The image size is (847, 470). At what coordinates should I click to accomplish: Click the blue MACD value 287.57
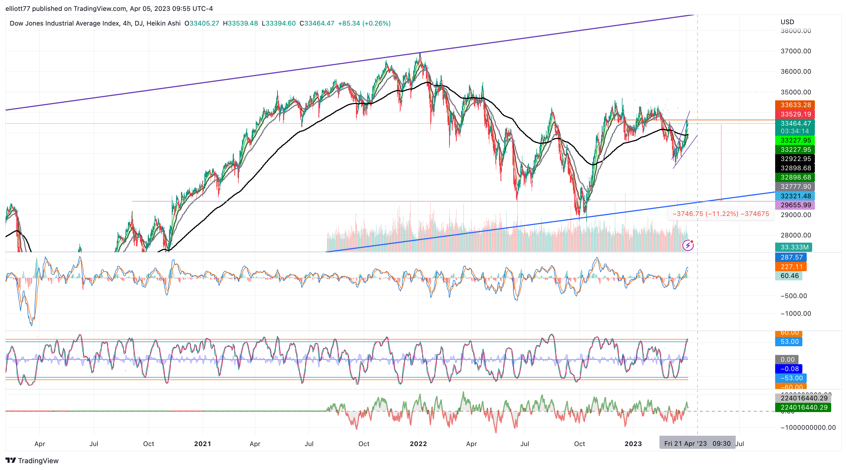(x=791, y=257)
